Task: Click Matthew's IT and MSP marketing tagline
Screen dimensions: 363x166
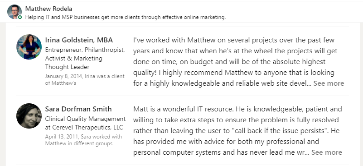Action: (x=125, y=17)
